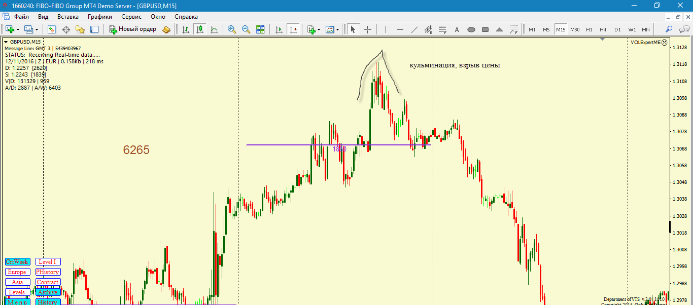Open the templates icon
This screenshot has width=693, height=305.
coord(330,29)
